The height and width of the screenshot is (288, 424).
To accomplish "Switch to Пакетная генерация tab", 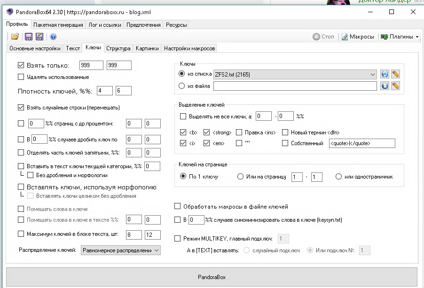I will [58, 25].
